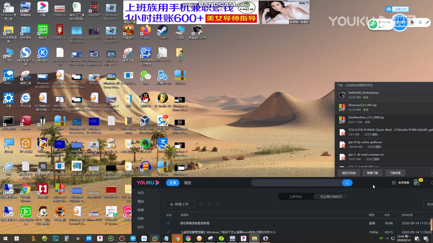Open the Microsoft BackOffice desktop icon

pos(60,193)
